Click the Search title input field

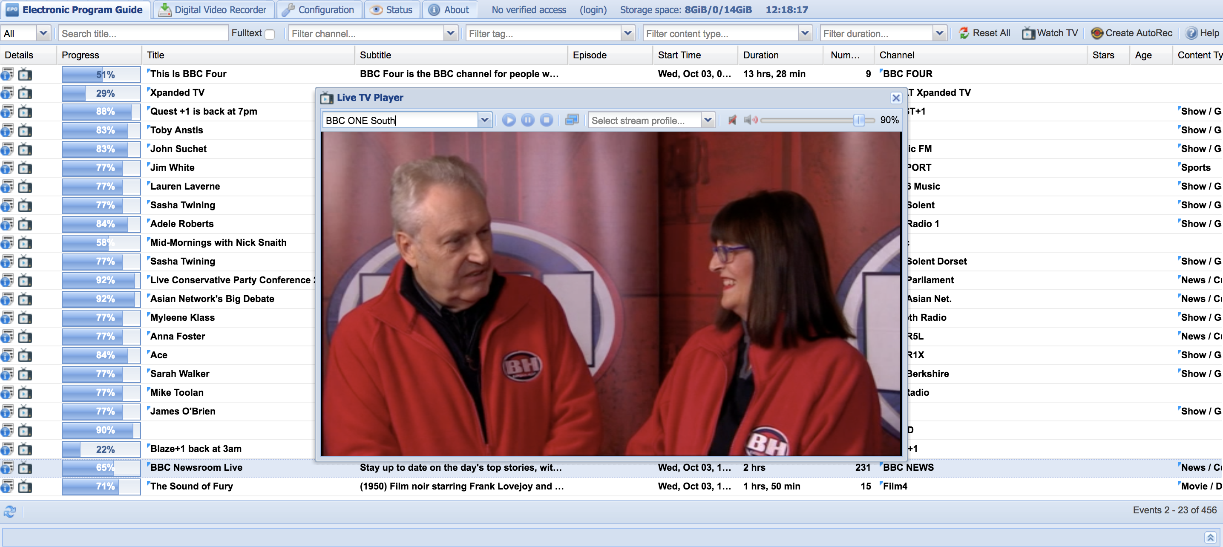click(x=144, y=33)
